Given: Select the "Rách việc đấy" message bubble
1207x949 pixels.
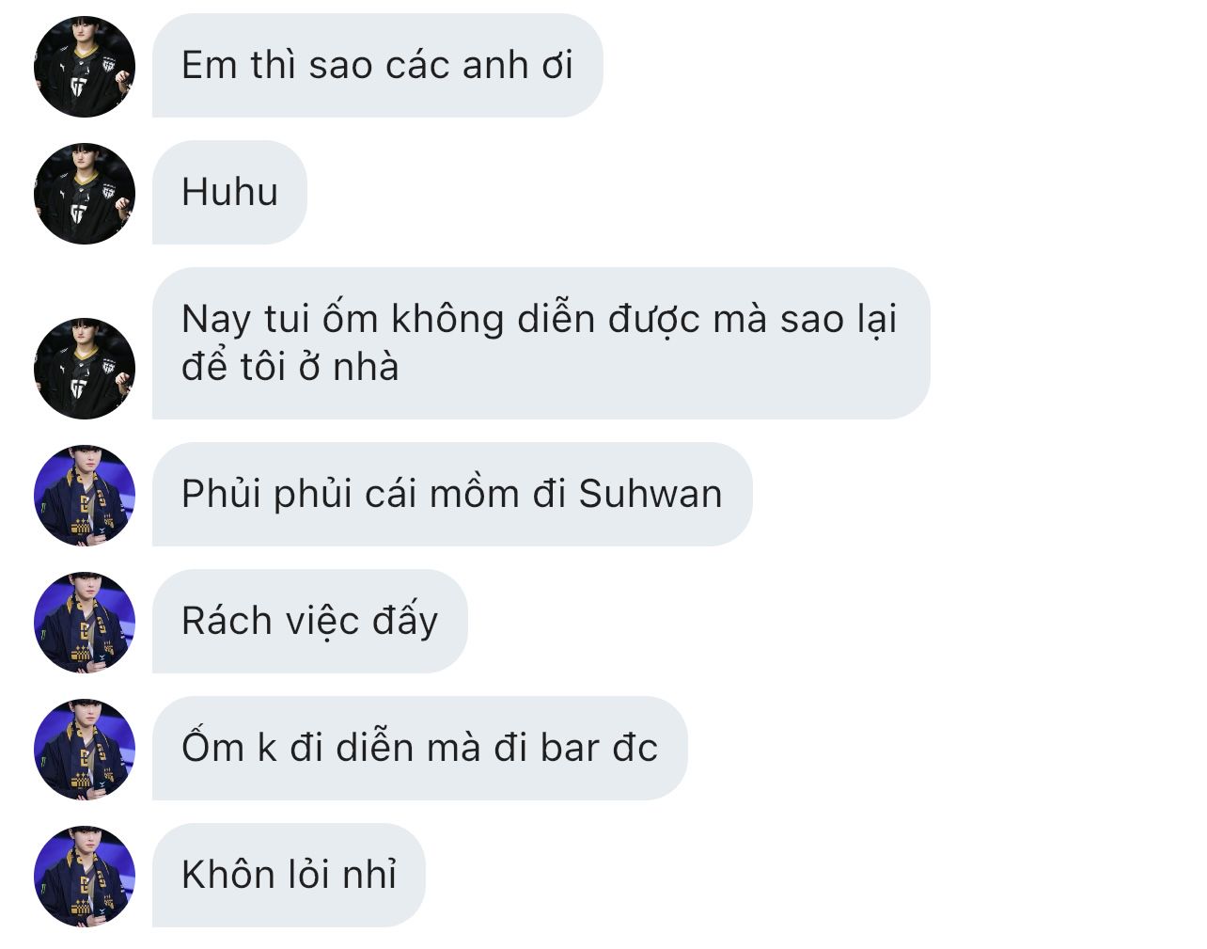Looking at the screenshot, I should (x=310, y=622).
